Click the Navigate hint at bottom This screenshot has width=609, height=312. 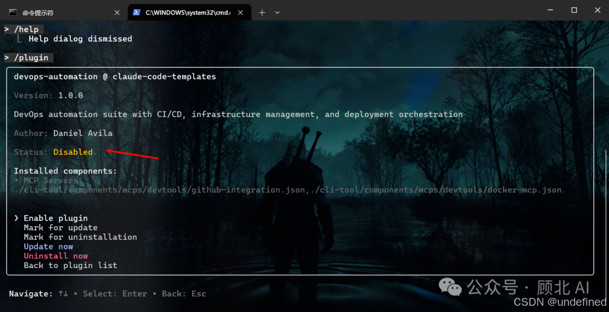[108, 294]
